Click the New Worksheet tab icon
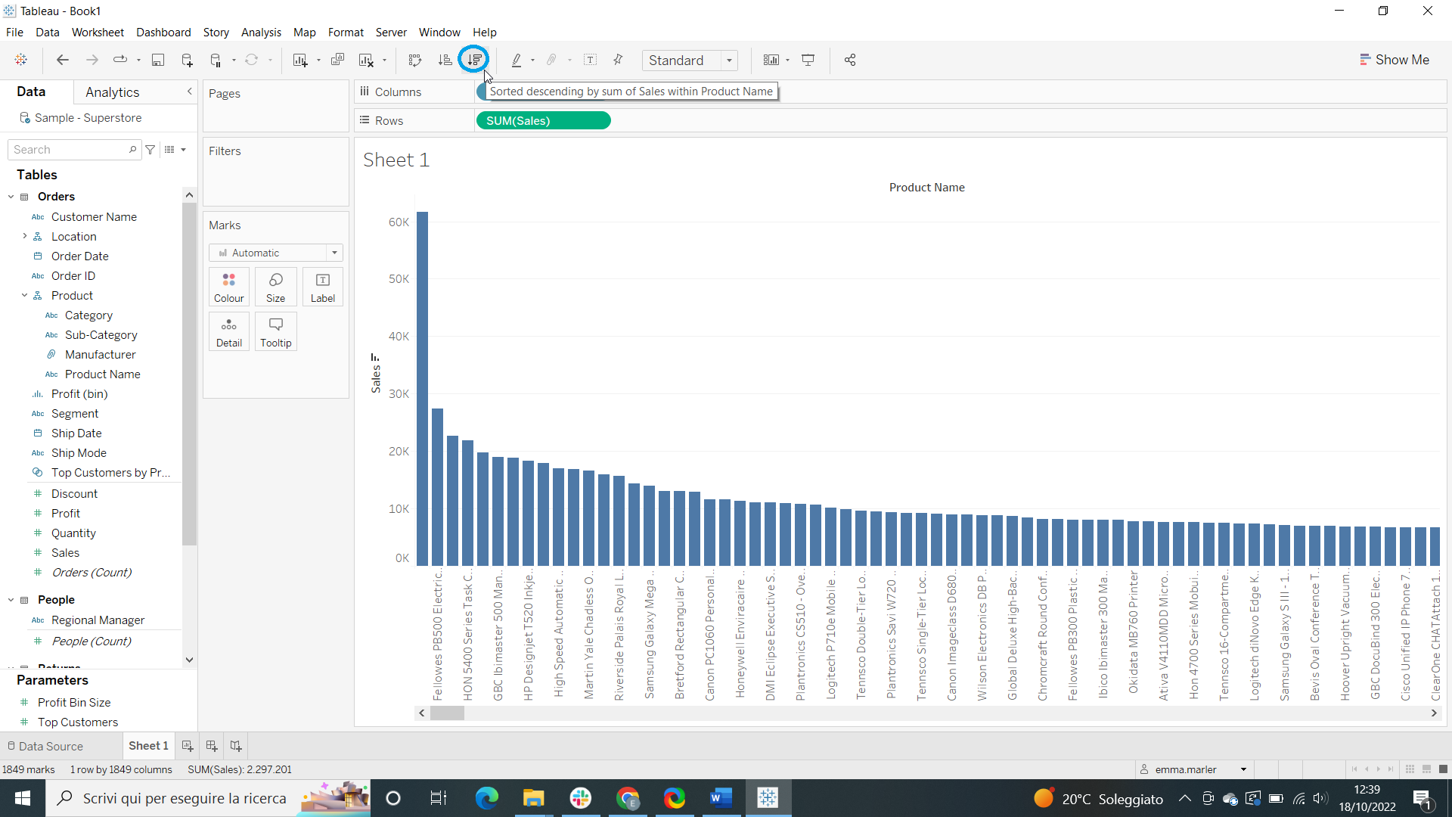This screenshot has height=817, width=1452. pyautogui.click(x=188, y=746)
